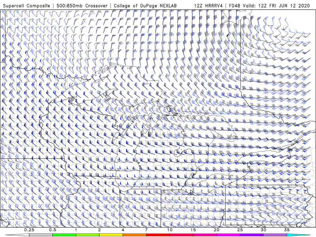Click the 'Supercell Composite' title text

pyautogui.click(x=26, y=6)
